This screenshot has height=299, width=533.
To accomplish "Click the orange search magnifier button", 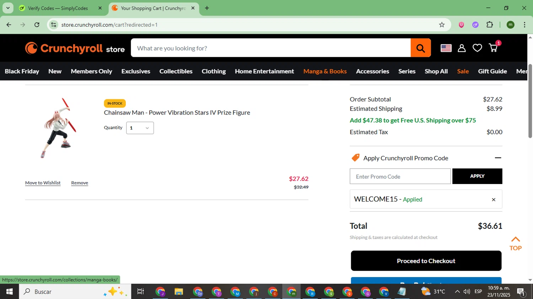I will [421, 48].
